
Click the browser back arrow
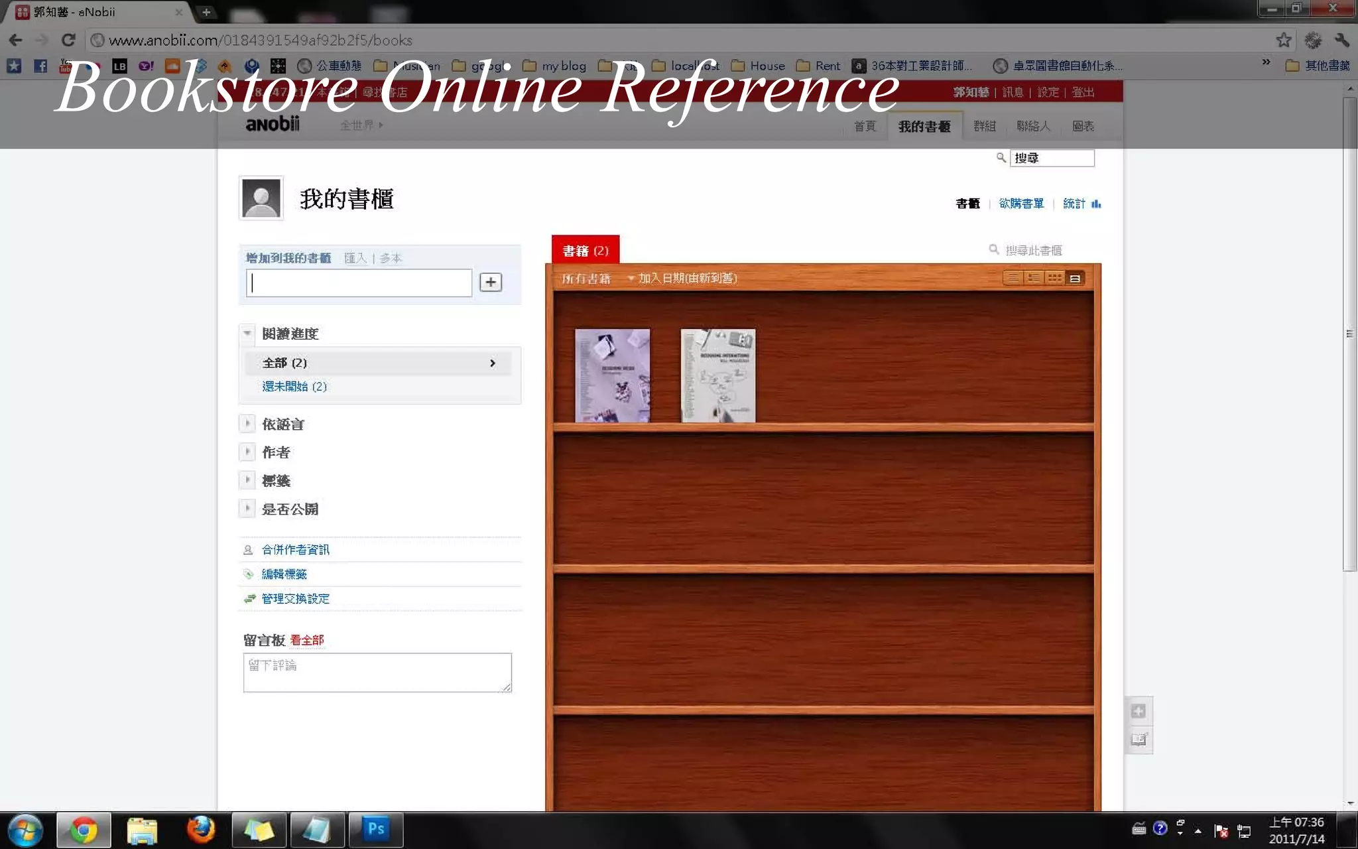point(16,40)
